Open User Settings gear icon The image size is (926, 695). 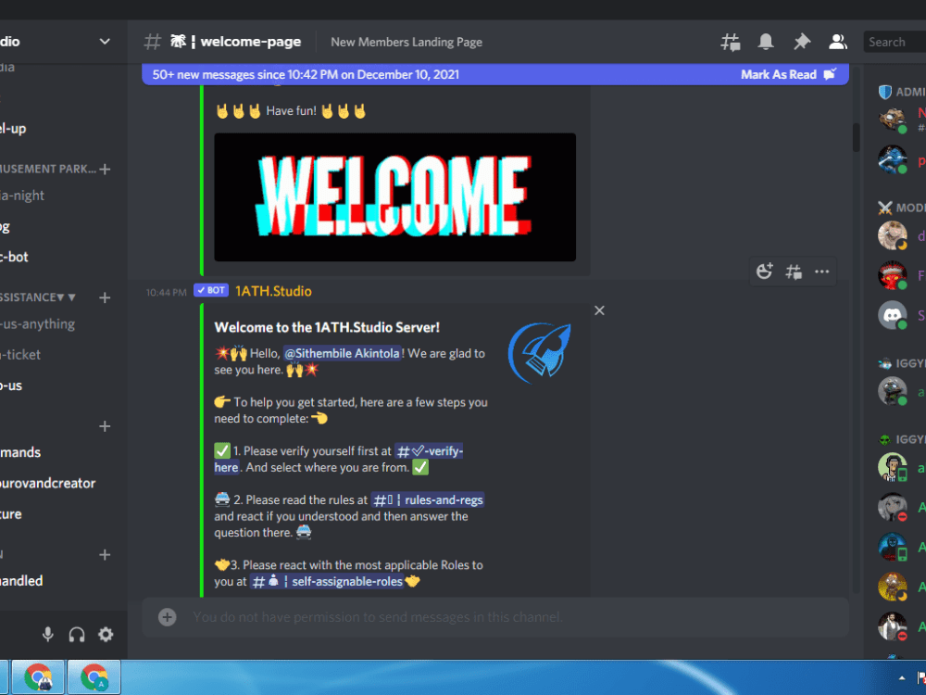(106, 635)
